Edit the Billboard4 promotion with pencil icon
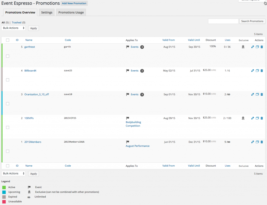267x205 pixels. (x=252, y=71)
